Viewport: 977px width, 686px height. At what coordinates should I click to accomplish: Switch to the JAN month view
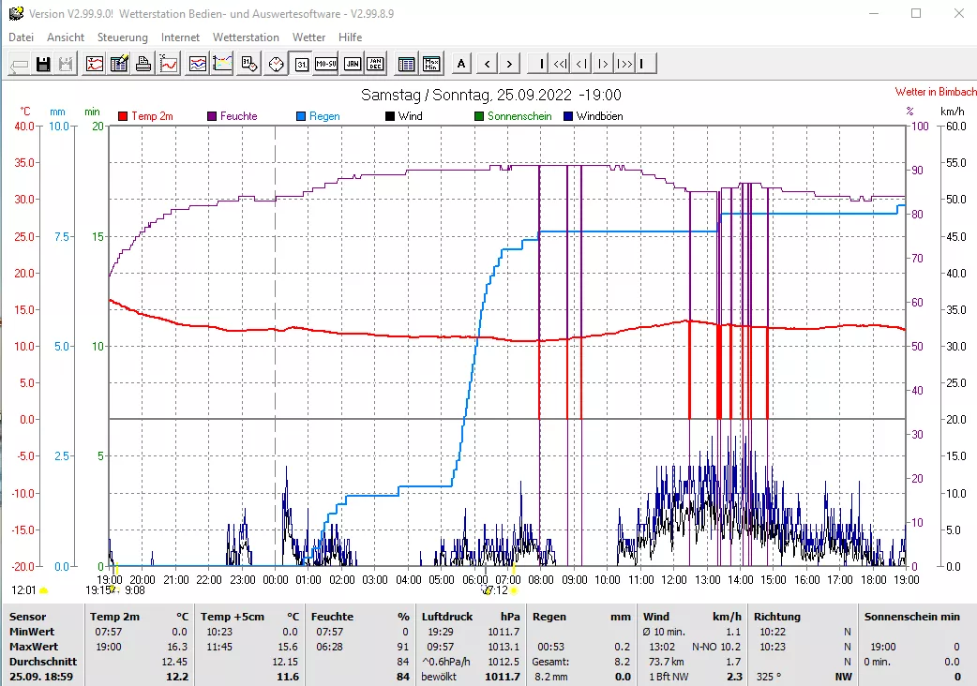point(352,64)
